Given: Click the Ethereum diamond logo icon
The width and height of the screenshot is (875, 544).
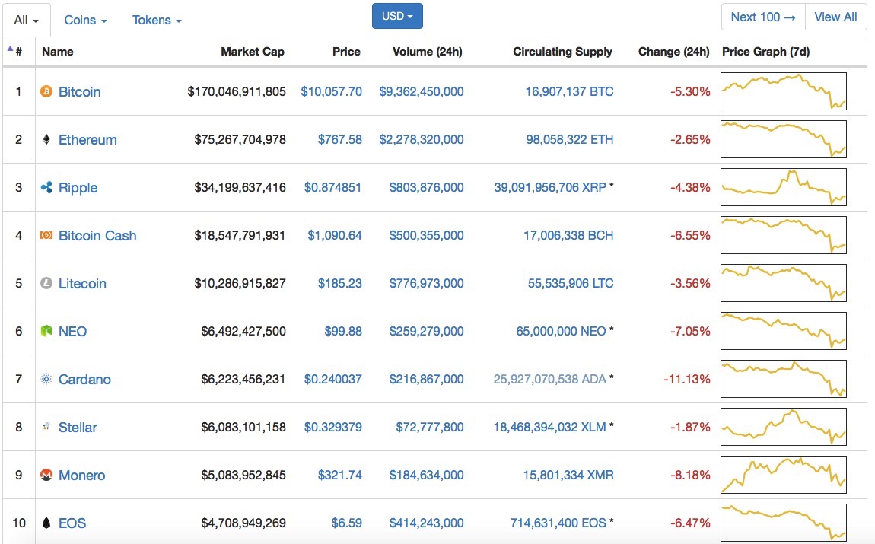Looking at the screenshot, I should click(46, 139).
